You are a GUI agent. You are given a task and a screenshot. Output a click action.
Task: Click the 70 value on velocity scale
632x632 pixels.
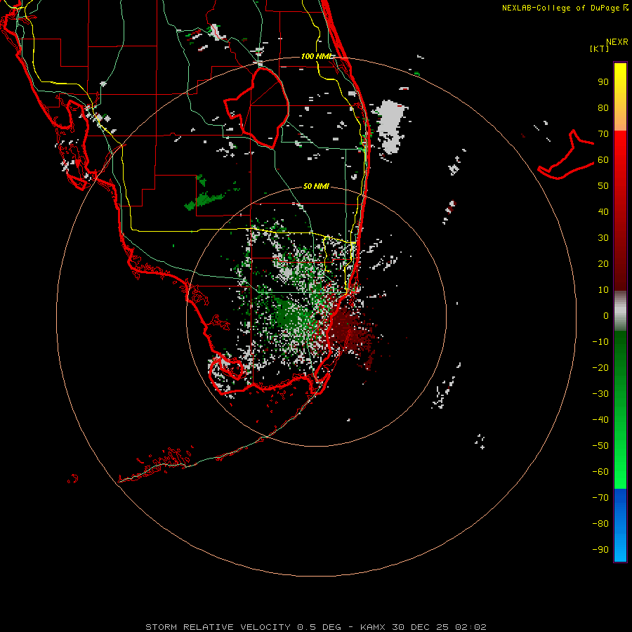click(603, 134)
